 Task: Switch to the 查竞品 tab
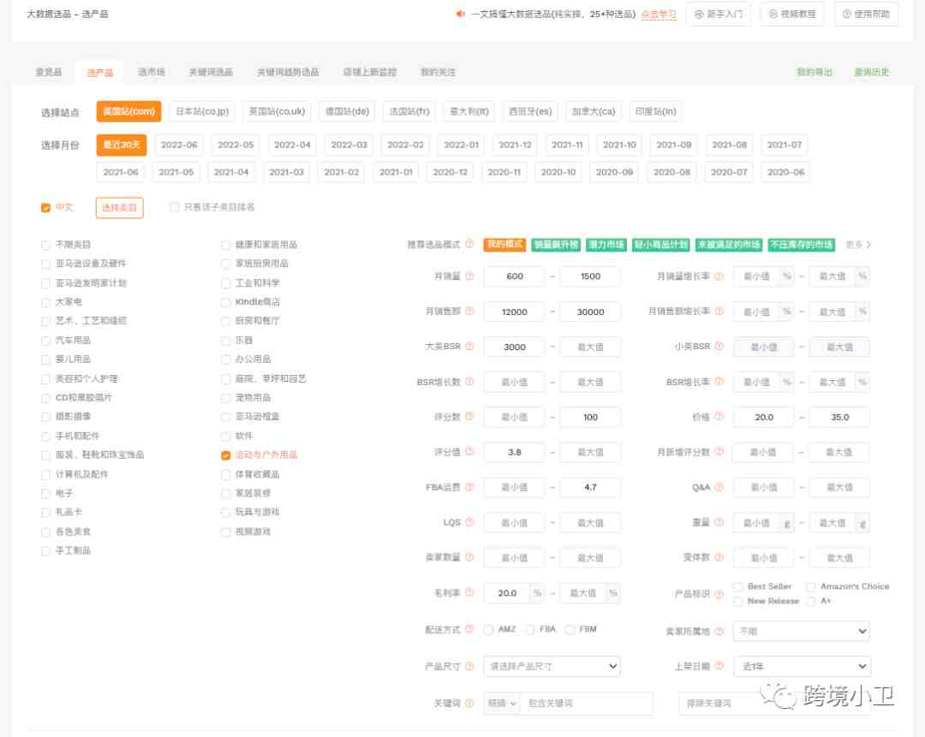(48, 72)
